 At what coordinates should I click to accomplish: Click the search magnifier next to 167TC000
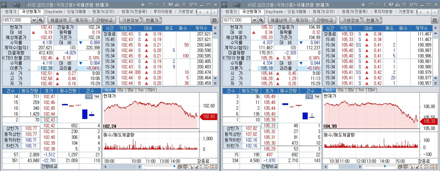coord(261,20)
